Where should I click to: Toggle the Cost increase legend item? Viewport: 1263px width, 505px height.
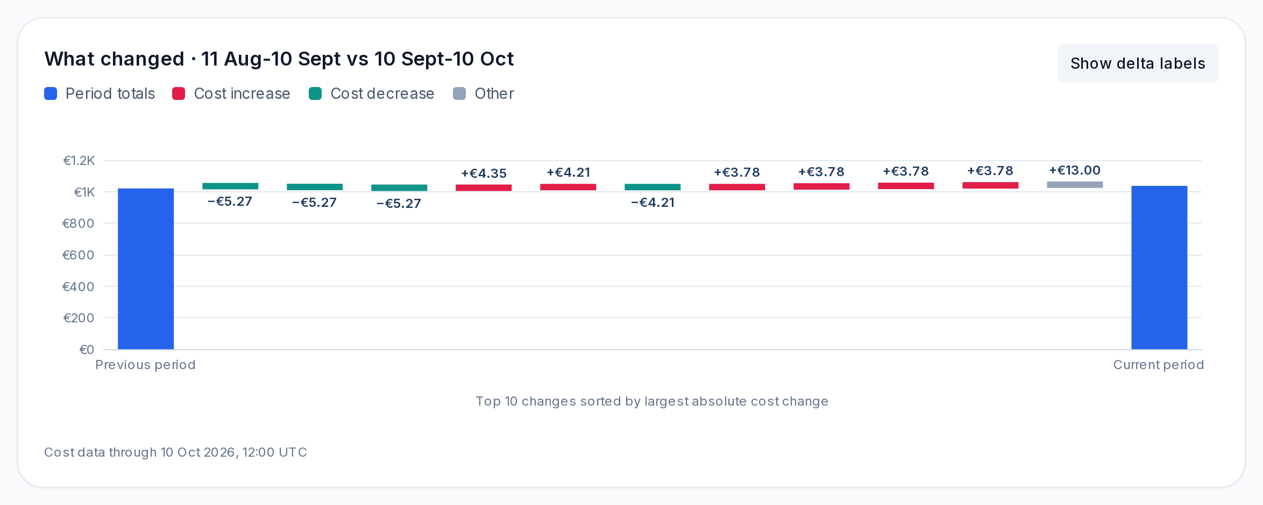(231, 93)
